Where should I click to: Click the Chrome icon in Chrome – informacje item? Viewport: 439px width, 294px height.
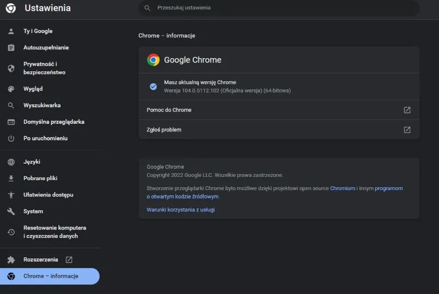coord(11,276)
